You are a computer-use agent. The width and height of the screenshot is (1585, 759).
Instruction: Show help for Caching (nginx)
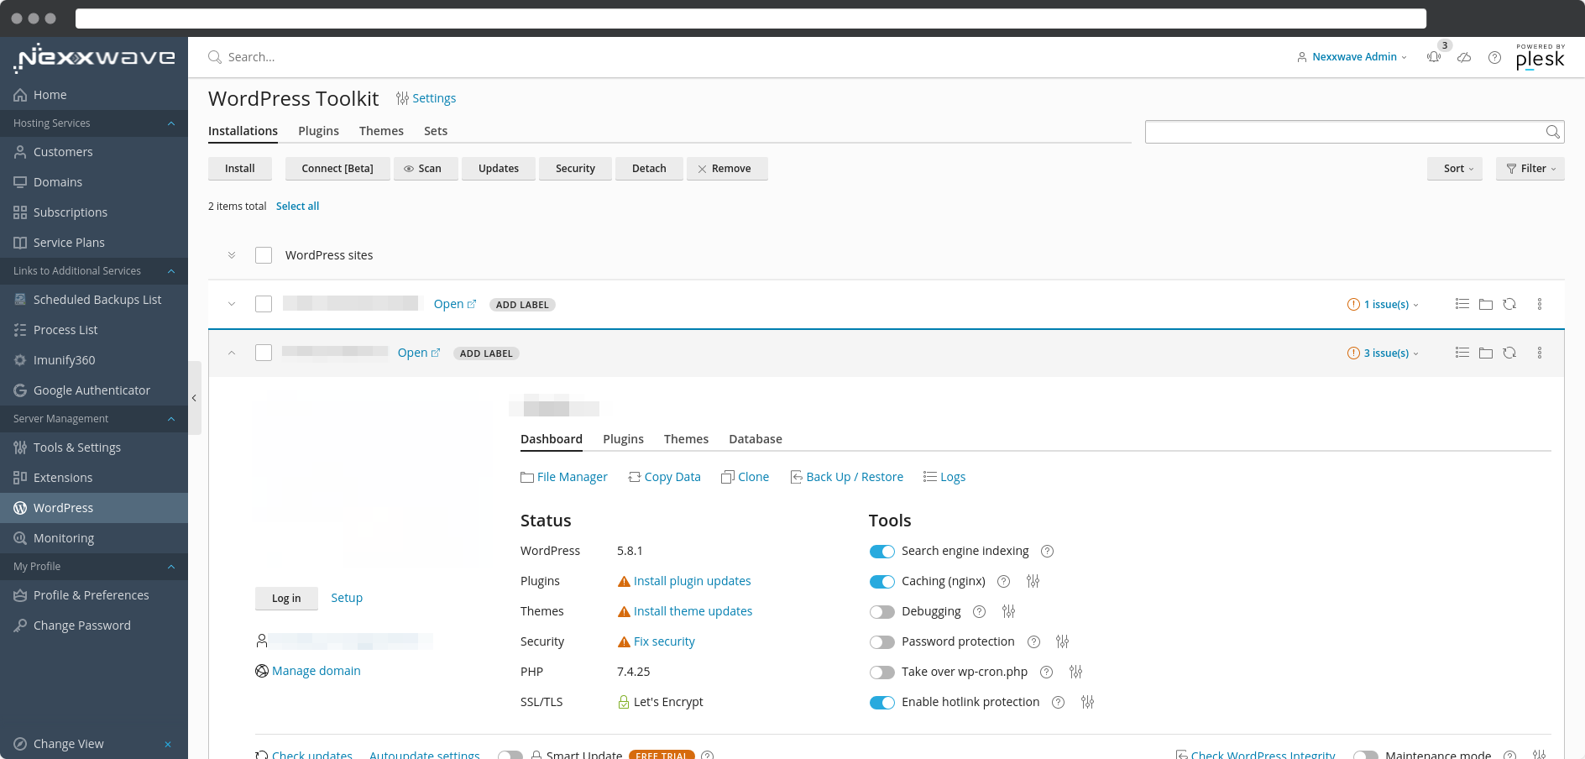(1003, 581)
